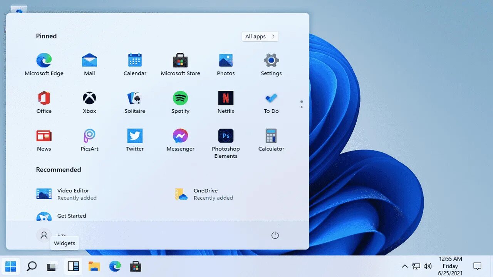The image size is (493, 277).
Task: Open File Explorer from the taskbar
Action: coord(94,266)
